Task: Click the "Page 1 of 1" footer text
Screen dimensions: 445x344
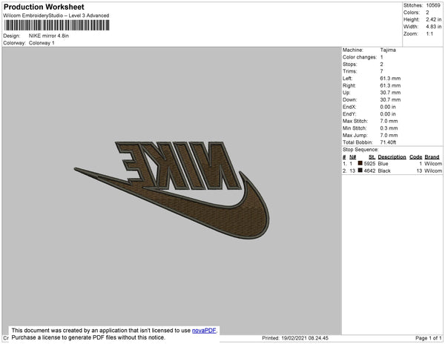Action: click(x=429, y=338)
